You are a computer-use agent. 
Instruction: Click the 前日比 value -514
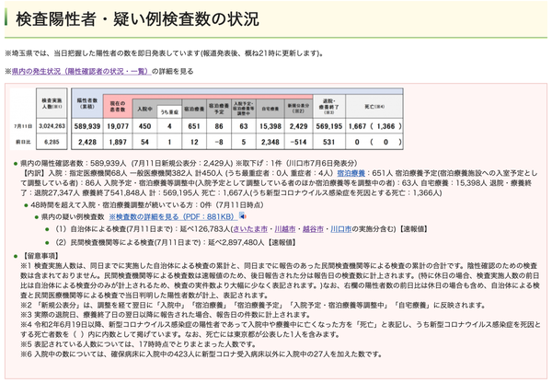298,142
